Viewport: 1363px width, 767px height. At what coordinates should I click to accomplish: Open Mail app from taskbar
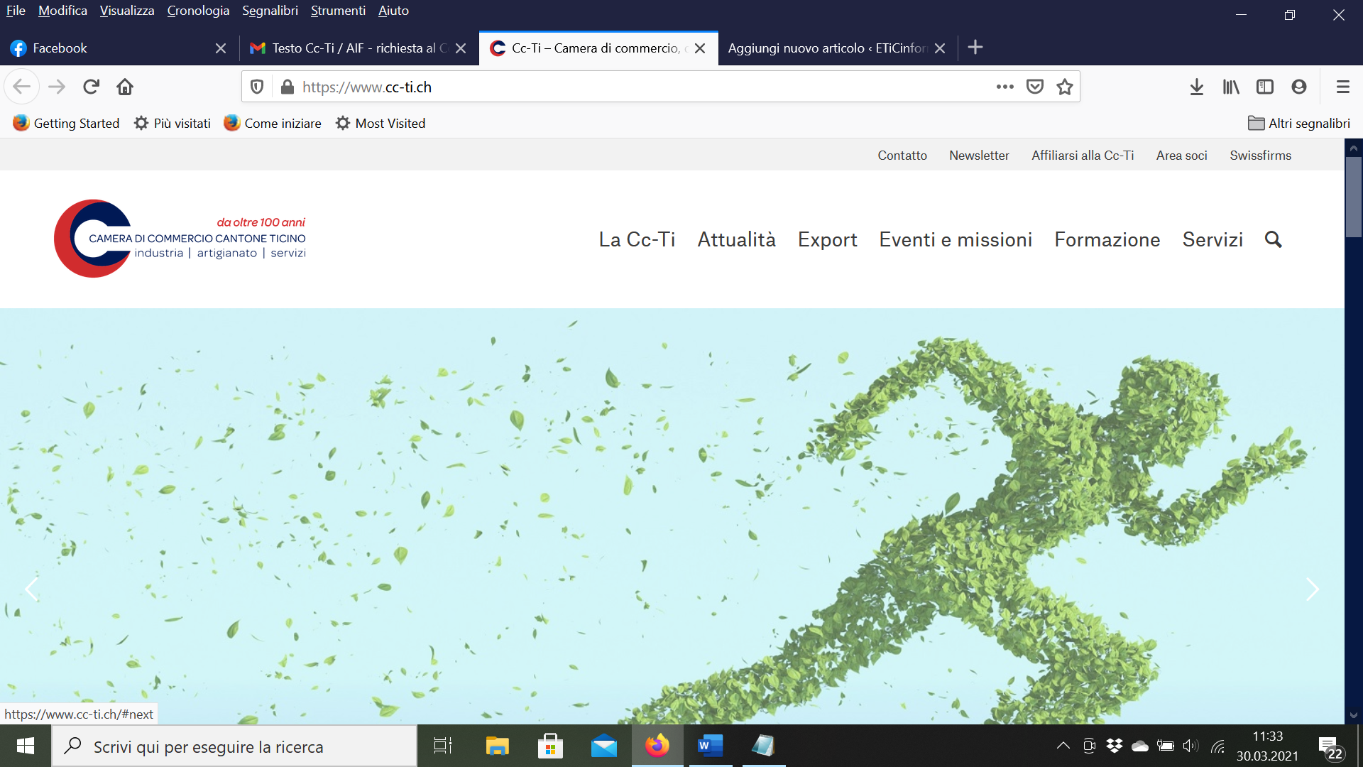[604, 746]
